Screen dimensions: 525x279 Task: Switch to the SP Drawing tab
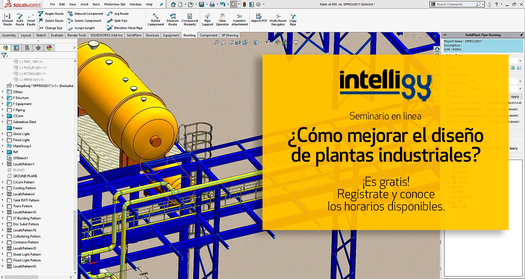point(230,35)
